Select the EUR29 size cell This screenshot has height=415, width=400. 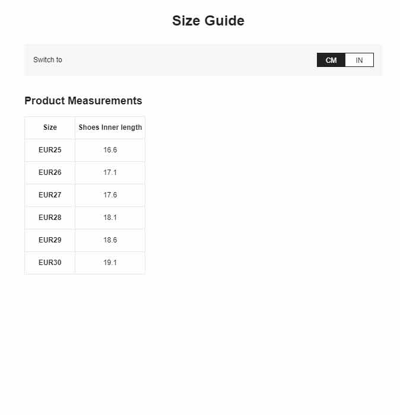50,240
